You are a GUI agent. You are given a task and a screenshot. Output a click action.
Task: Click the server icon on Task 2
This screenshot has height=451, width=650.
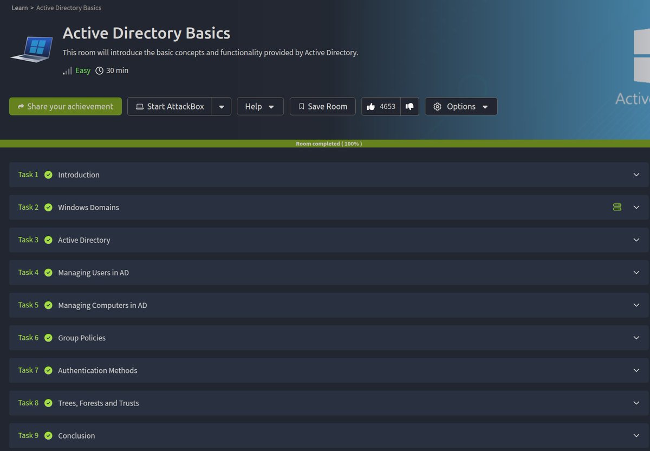pos(617,207)
